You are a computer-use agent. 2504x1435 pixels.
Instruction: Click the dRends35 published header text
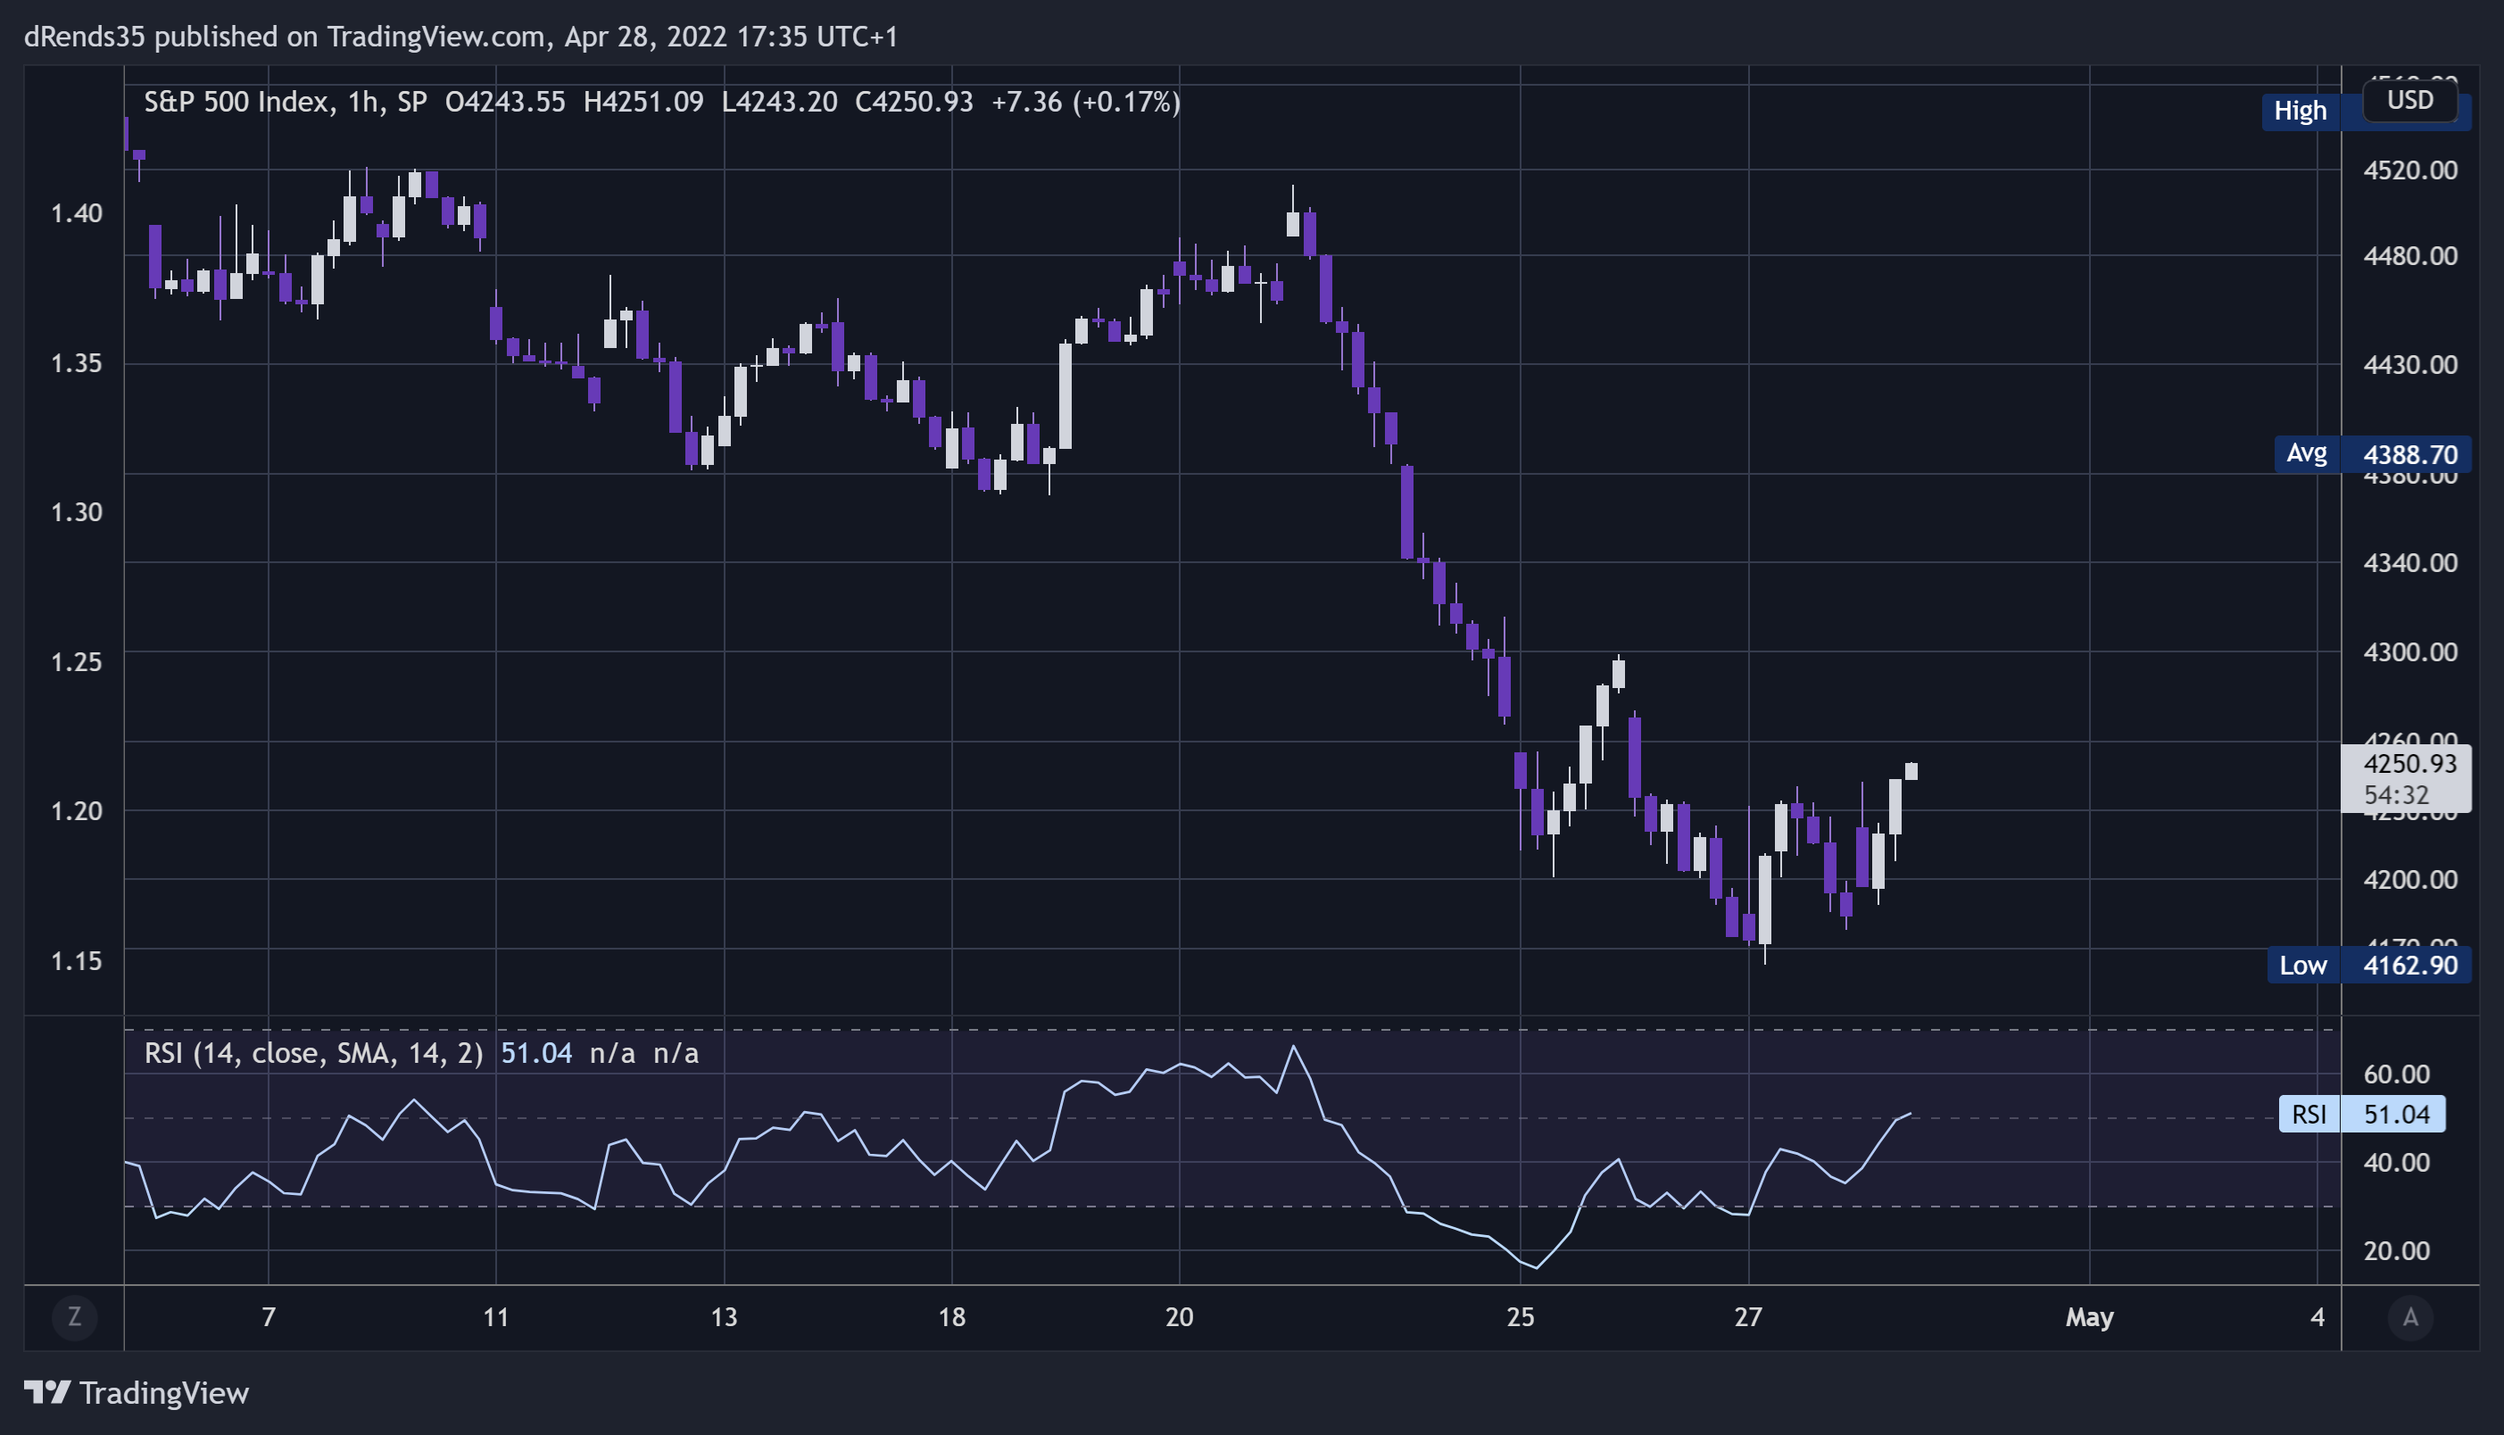coord(461,37)
